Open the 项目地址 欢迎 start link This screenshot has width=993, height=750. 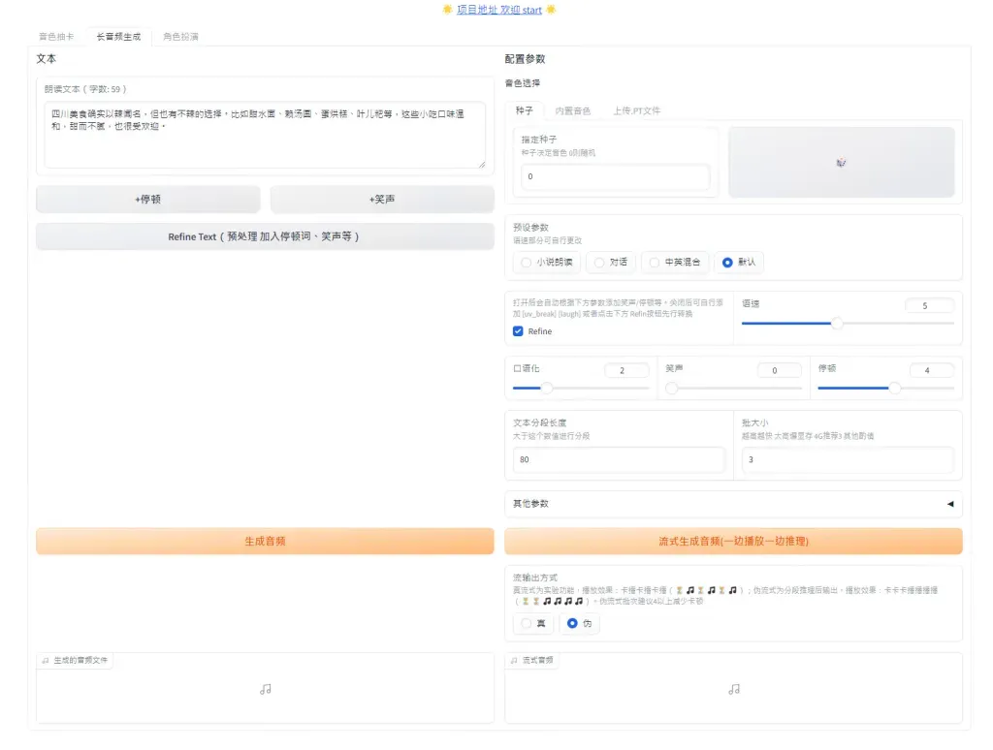pos(499,10)
